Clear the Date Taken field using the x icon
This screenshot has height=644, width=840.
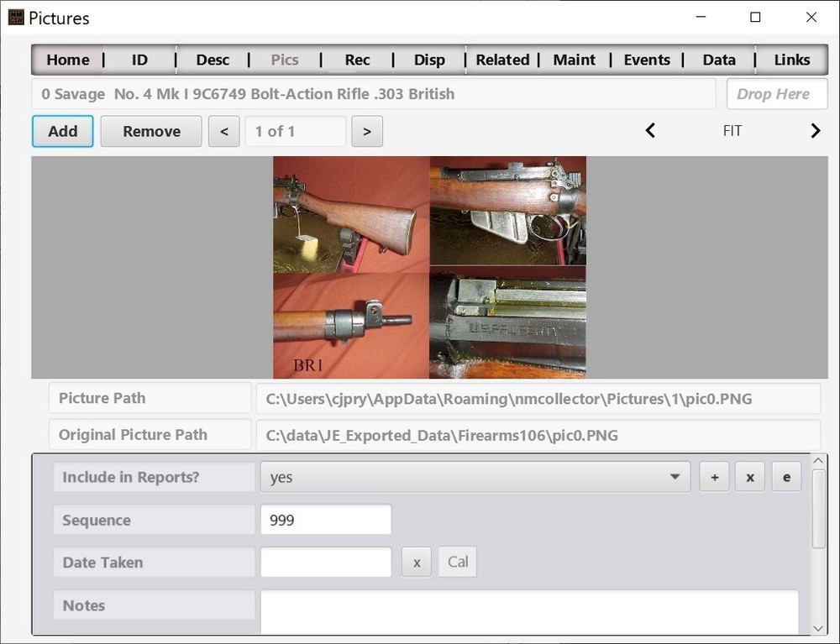pyautogui.click(x=417, y=562)
